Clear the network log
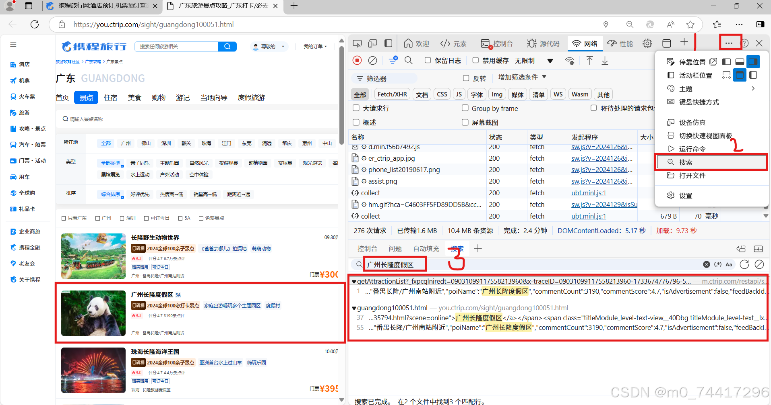This screenshot has width=771, height=405. (x=373, y=60)
